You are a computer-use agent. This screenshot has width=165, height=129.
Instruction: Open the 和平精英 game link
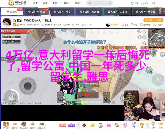pyautogui.click(x=57, y=25)
